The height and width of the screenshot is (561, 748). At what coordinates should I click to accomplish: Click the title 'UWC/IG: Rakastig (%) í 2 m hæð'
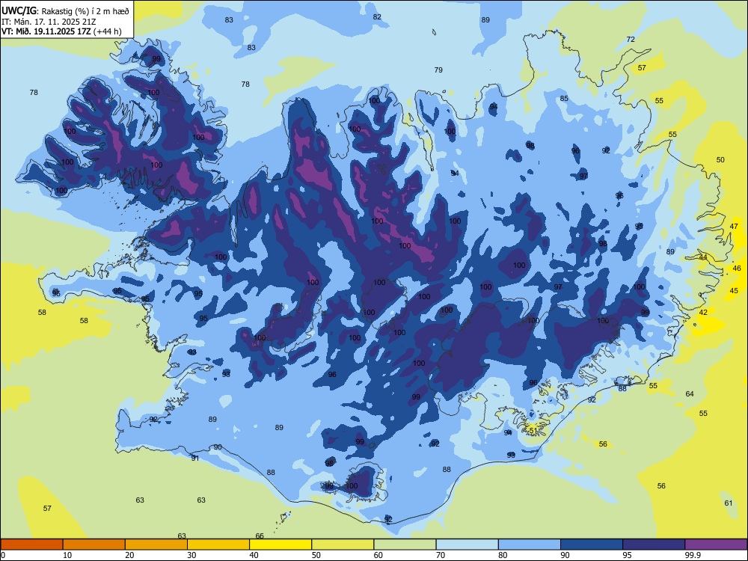pyautogui.click(x=65, y=10)
